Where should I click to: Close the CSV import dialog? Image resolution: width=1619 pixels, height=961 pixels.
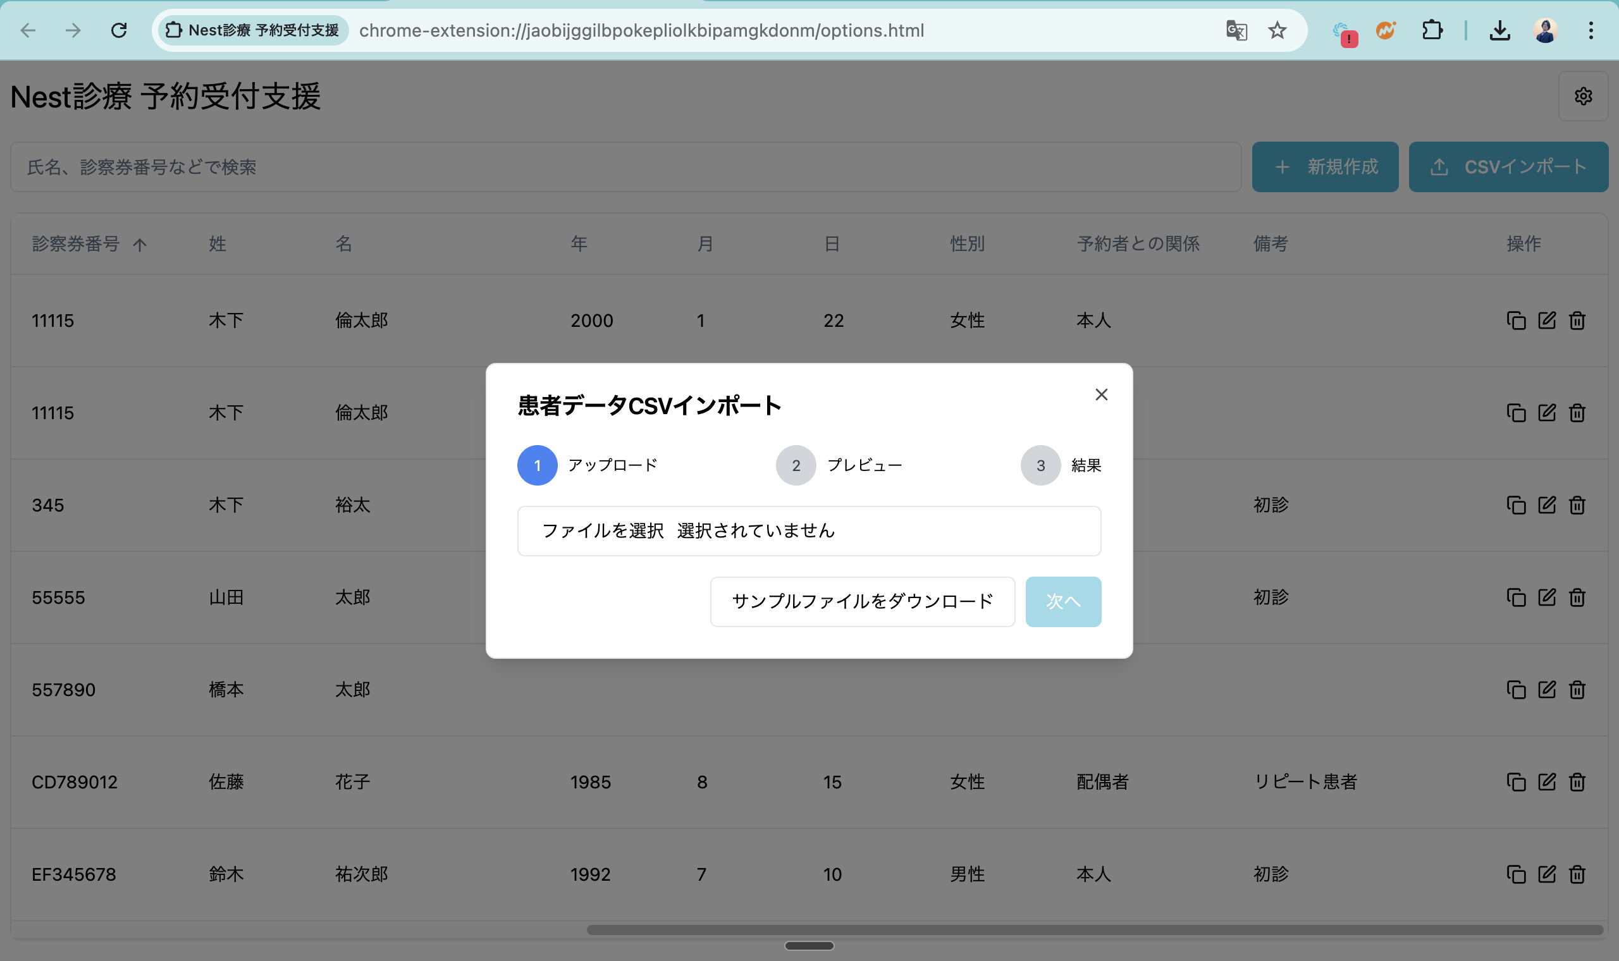point(1101,395)
